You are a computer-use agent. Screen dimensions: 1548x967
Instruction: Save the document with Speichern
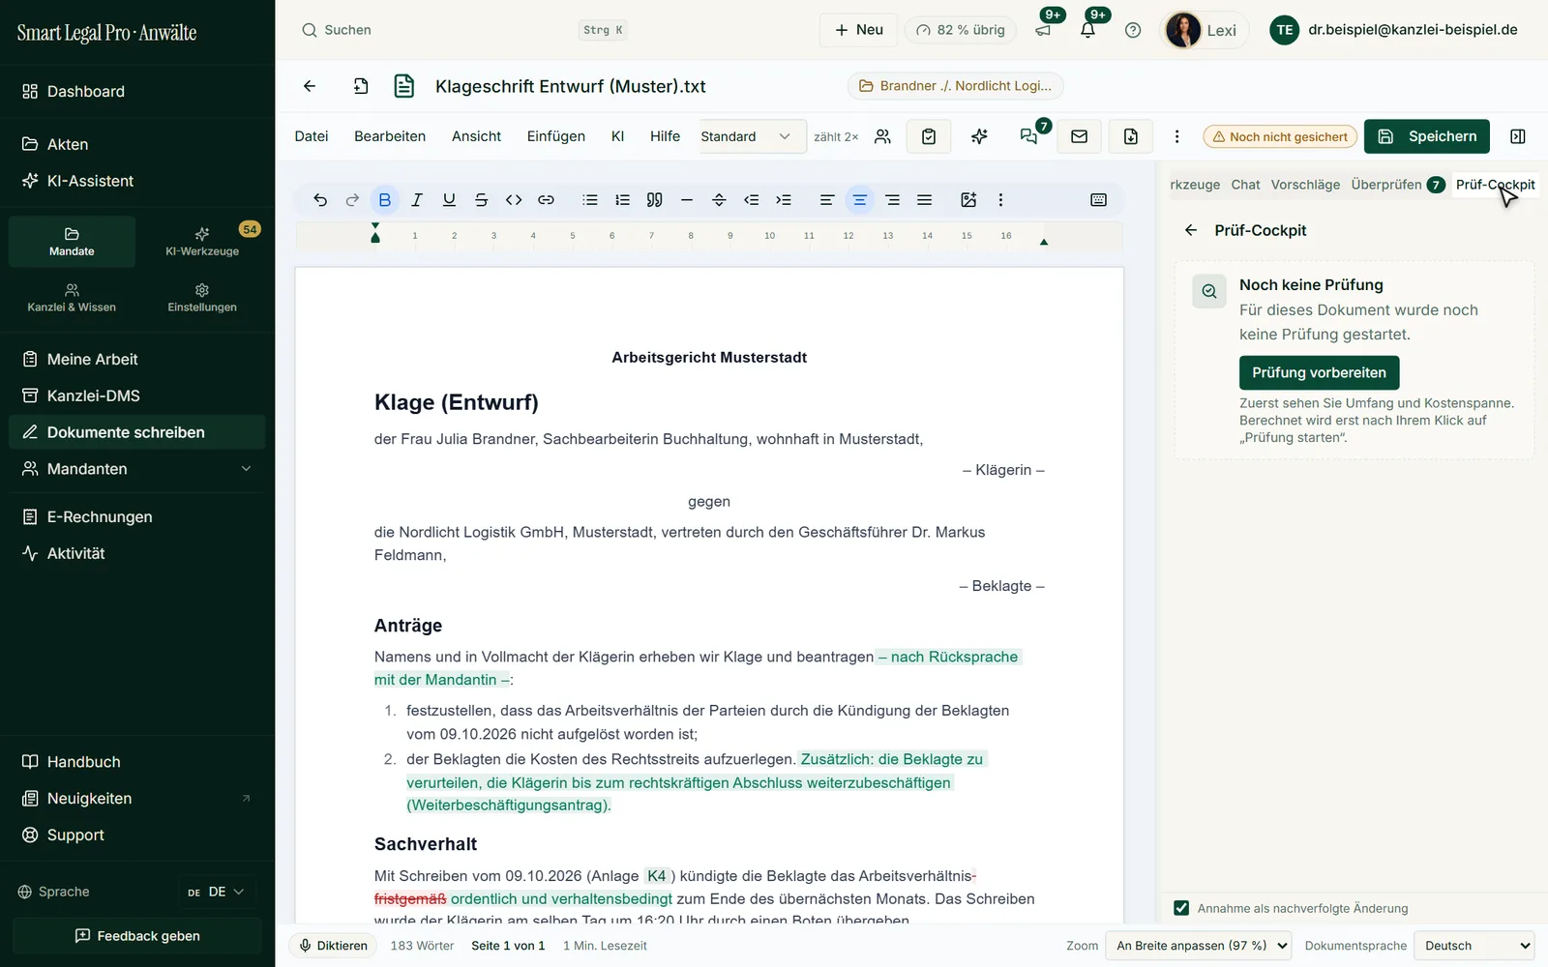[1427, 136]
